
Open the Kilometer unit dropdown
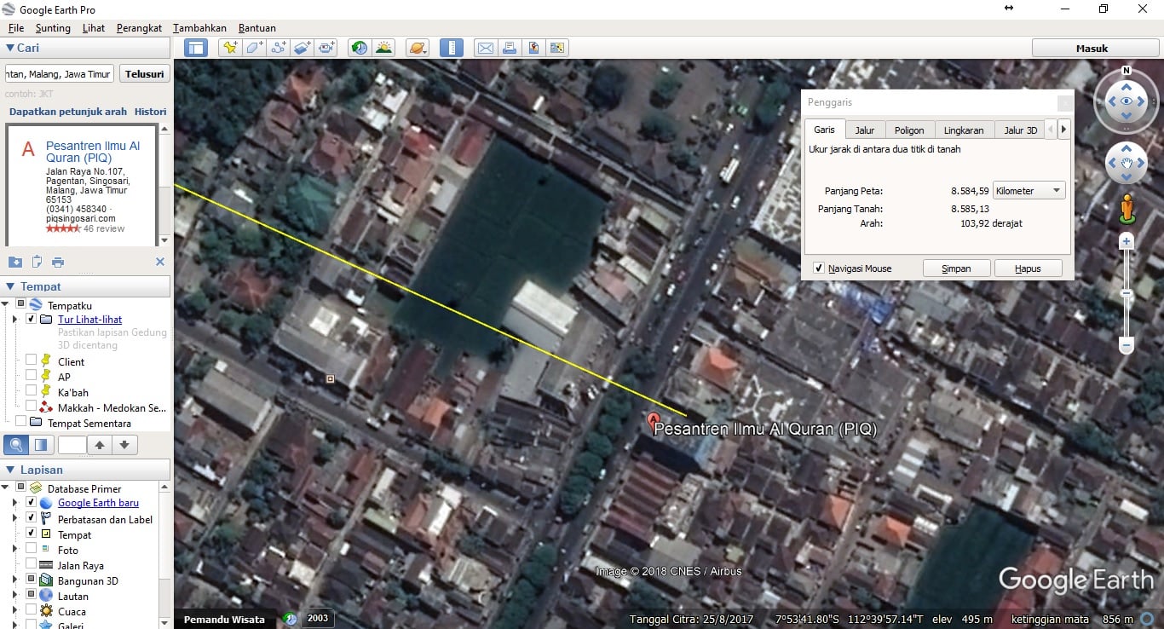pos(1029,191)
